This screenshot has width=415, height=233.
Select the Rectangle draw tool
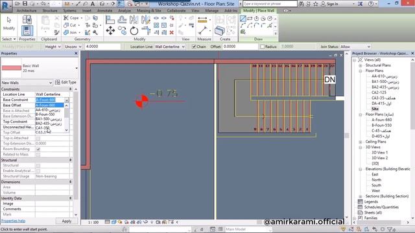pyautogui.click(x=250, y=19)
